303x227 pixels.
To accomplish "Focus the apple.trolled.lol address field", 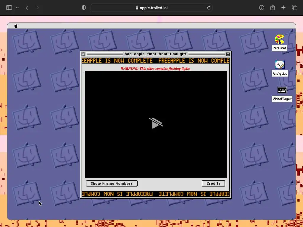I will point(151,8).
